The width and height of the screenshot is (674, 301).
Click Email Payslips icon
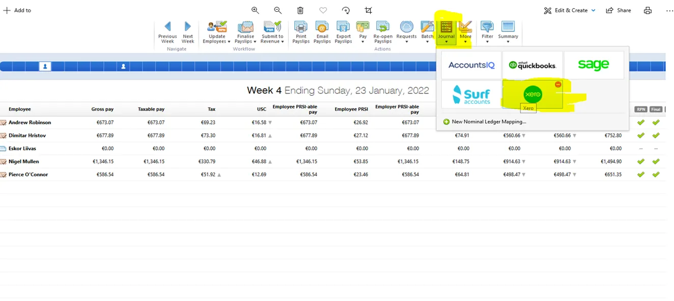pyautogui.click(x=322, y=32)
